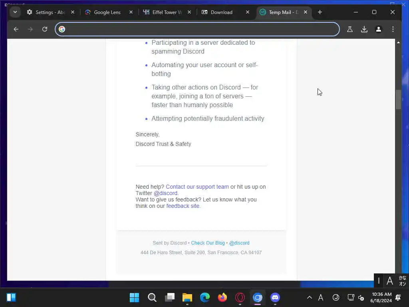Image resolution: width=409 pixels, height=307 pixels.
Task: Open File Explorer from taskbar
Action: click(x=187, y=297)
